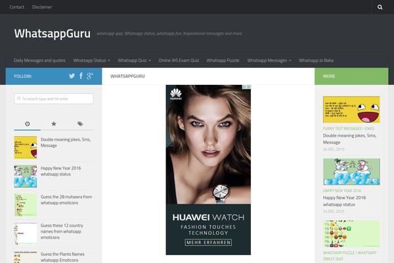Click right column emoji puzzle thumbnail
394x263 pixels.
[x=351, y=234]
